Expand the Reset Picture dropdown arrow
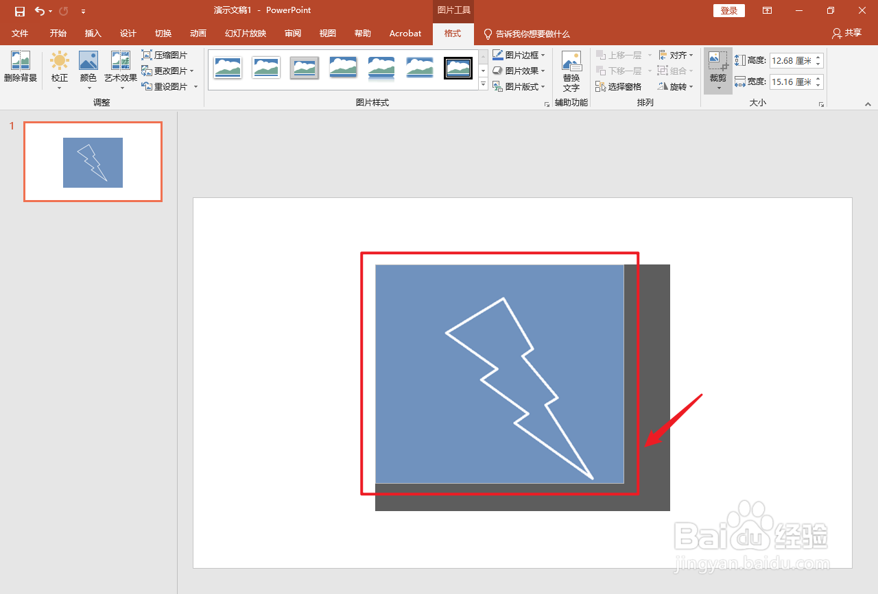 pos(195,87)
